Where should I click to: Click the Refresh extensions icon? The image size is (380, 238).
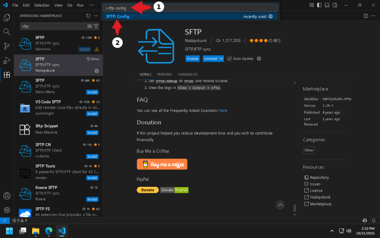pos(88,16)
